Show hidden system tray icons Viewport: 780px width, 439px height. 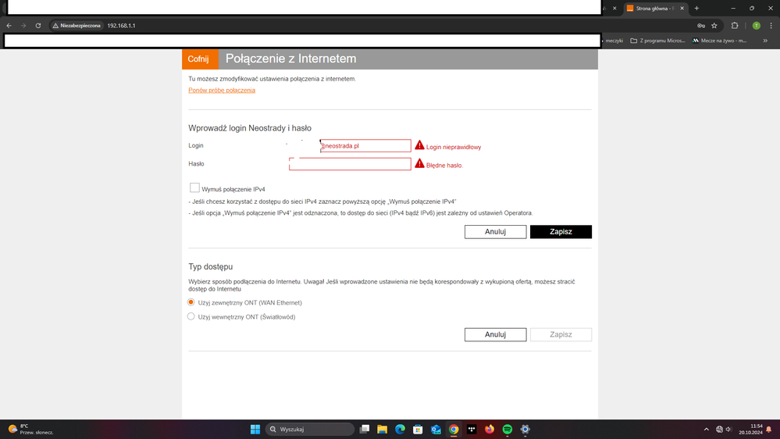tap(706, 429)
